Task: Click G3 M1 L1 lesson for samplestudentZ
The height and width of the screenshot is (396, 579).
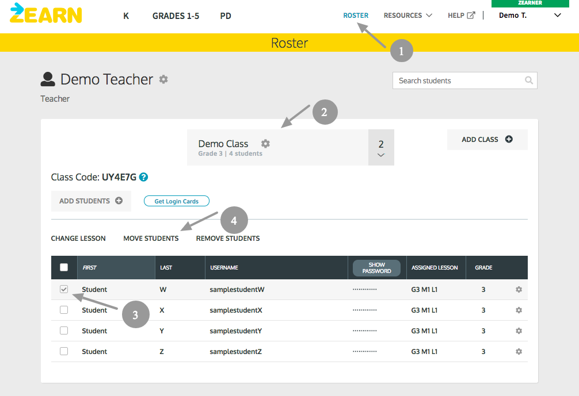Action: (424, 351)
